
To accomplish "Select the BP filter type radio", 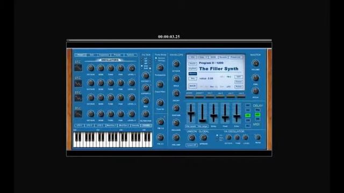I will click(x=142, y=63).
